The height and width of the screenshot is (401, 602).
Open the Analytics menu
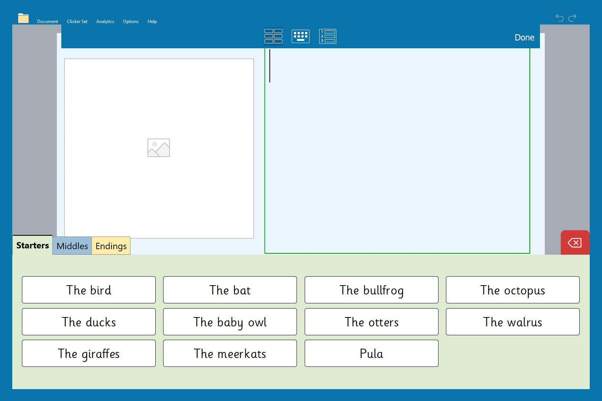point(105,22)
